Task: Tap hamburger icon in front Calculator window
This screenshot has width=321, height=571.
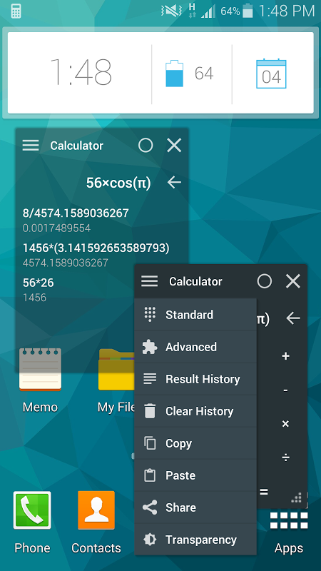Action: point(150,281)
